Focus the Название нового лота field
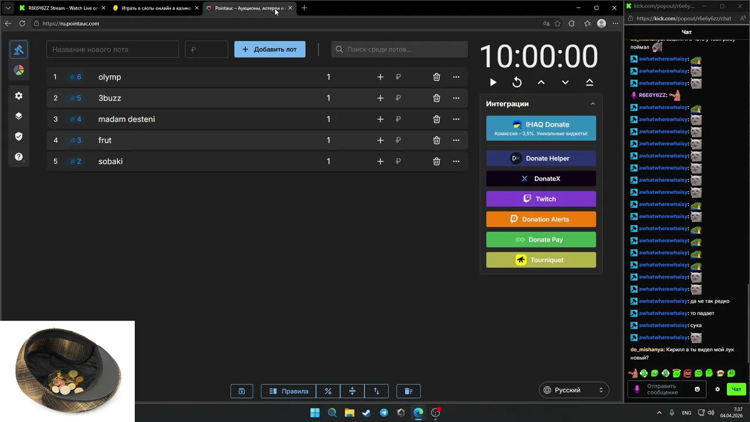Image resolution: width=750 pixels, height=422 pixels. [112, 49]
